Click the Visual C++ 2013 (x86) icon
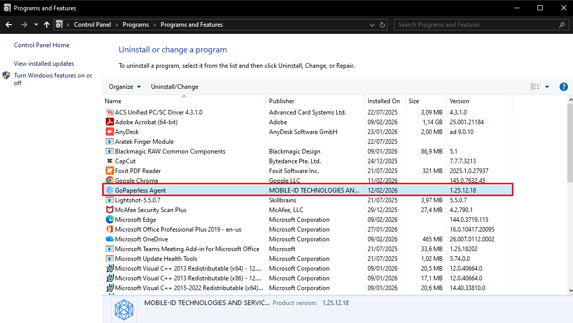573x323 pixels. click(x=110, y=278)
